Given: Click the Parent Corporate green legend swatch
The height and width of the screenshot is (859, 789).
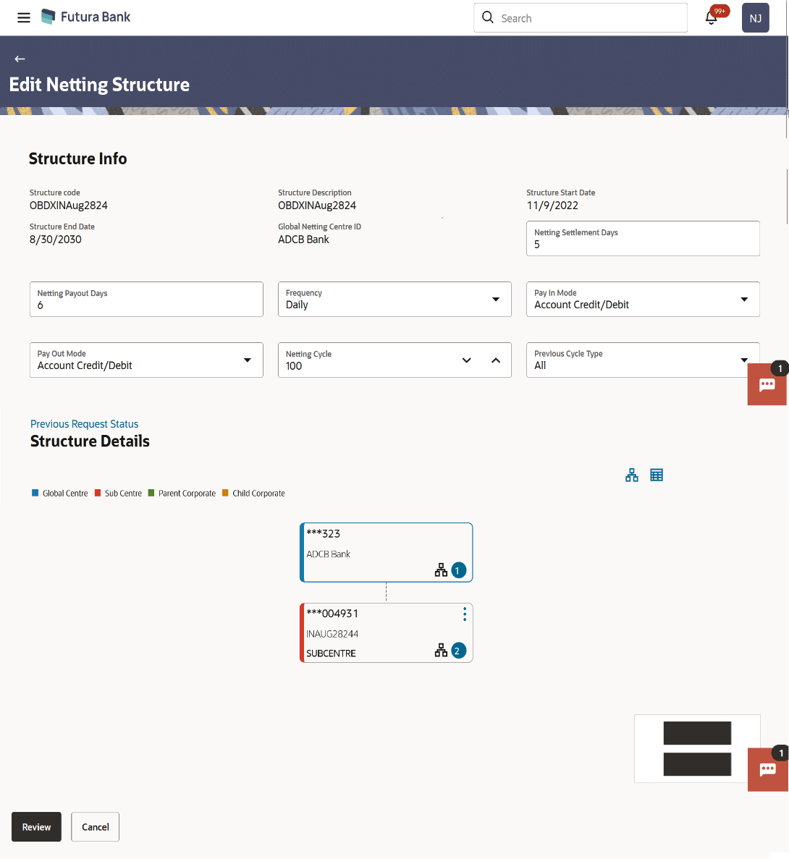Looking at the screenshot, I should [151, 493].
